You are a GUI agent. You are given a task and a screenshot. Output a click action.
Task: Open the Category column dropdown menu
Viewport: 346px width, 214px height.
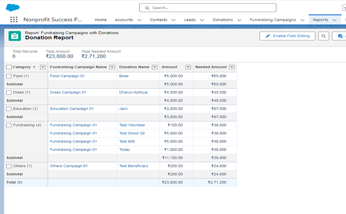pyautogui.click(x=43, y=67)
